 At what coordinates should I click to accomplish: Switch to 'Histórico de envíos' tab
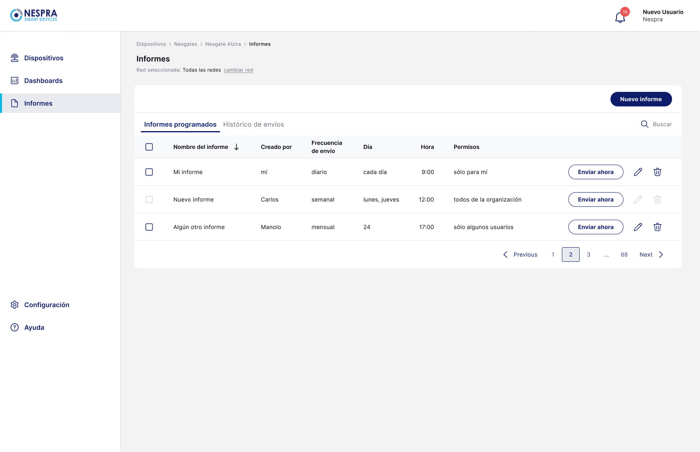tap(253, 124)
